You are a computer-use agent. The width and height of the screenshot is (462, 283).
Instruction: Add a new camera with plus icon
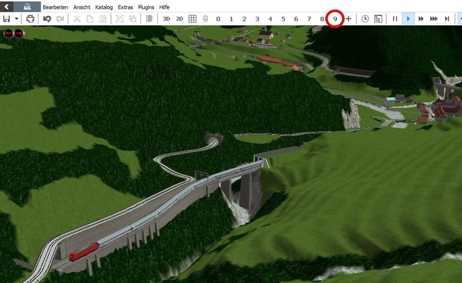348,19
